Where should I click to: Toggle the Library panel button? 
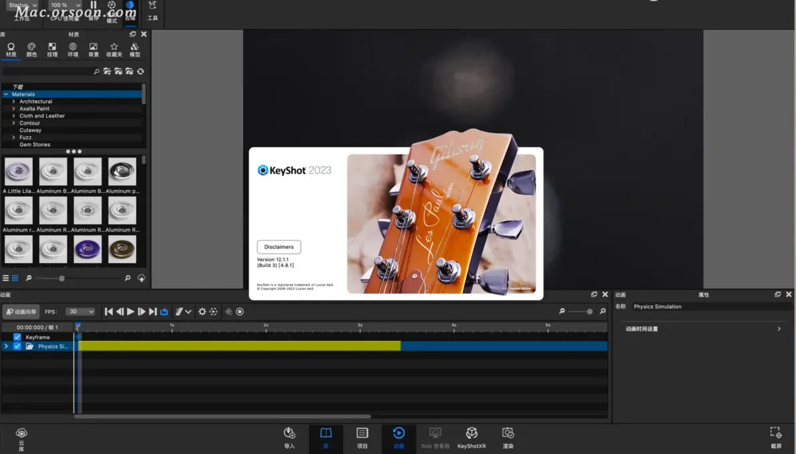tap(326, 438)
